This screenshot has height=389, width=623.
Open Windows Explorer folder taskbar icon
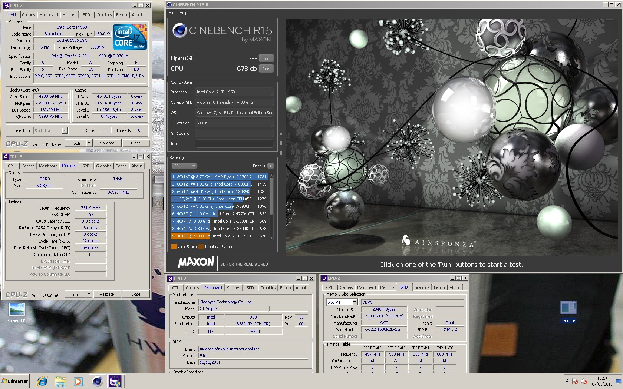click(x=60, y=381)
